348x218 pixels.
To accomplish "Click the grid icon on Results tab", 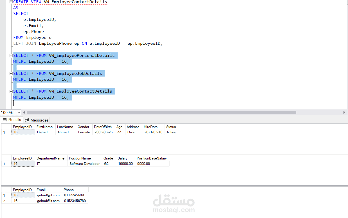I will [5, 120].
